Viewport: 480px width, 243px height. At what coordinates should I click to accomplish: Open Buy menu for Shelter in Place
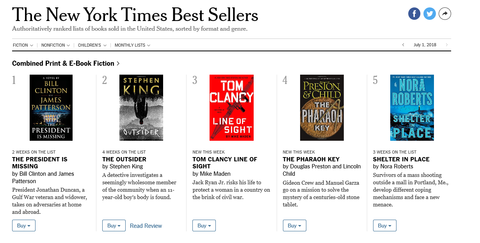point(384,226)
